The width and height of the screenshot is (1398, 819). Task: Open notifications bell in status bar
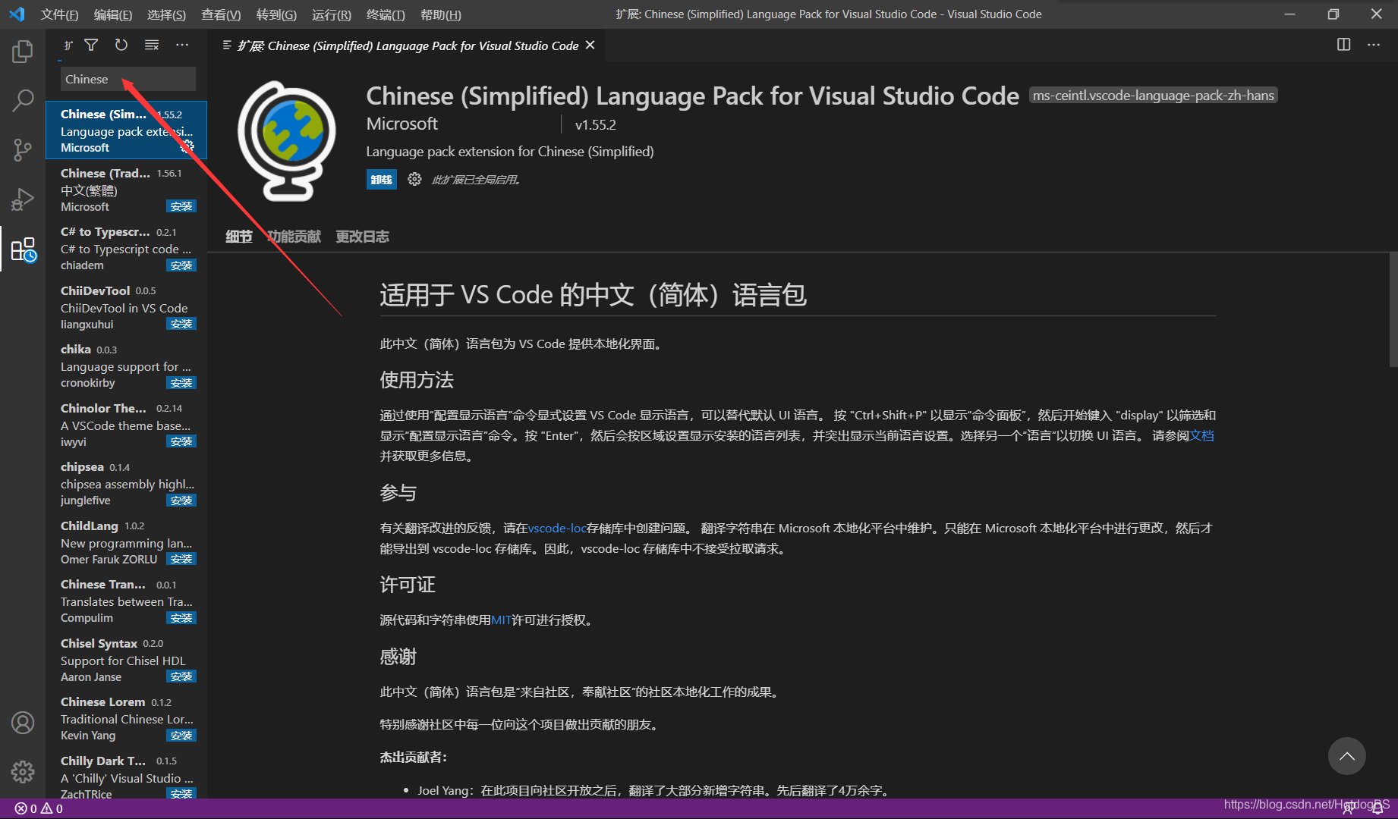pyautogui.click(x=1378, y=808)
